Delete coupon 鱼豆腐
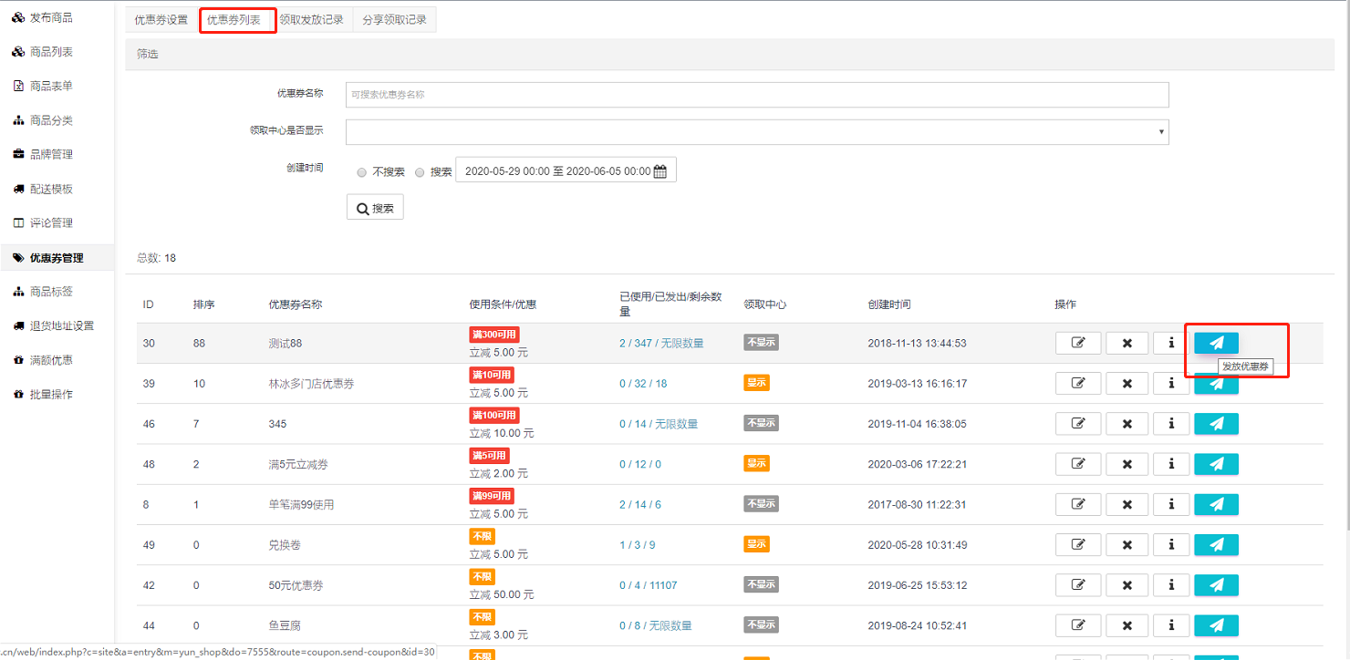This screenshot has height=660, width=1350. click(x=1127, y=625)
